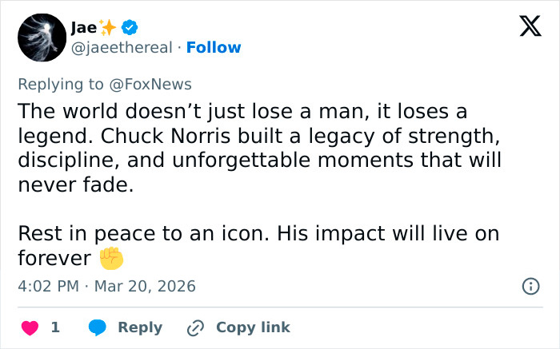The width and height of the screenshot is (560, 349).
Task: Click the Chuck Norris legacy paragraph
Action: coord(256,148)
